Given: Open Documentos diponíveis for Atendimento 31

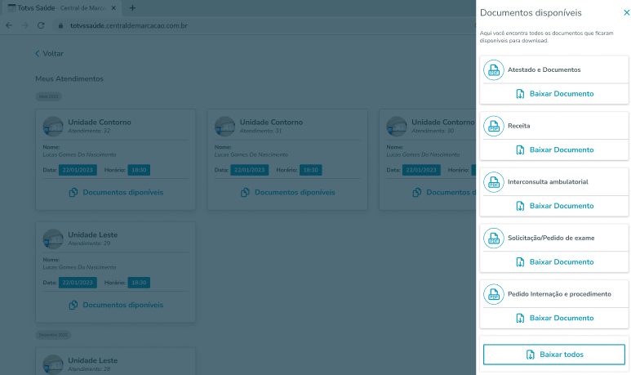Looking at the screenshot, I should coord(287,193).
